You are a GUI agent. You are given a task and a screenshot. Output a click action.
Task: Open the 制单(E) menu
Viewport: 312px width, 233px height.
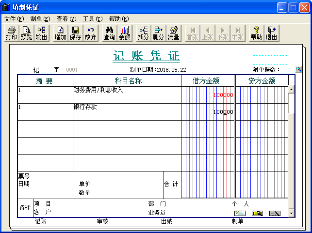(40, 19)
